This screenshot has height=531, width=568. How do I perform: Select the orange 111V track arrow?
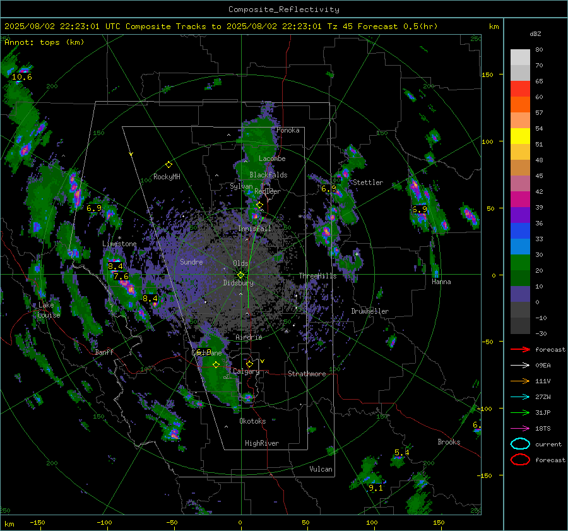520,381
